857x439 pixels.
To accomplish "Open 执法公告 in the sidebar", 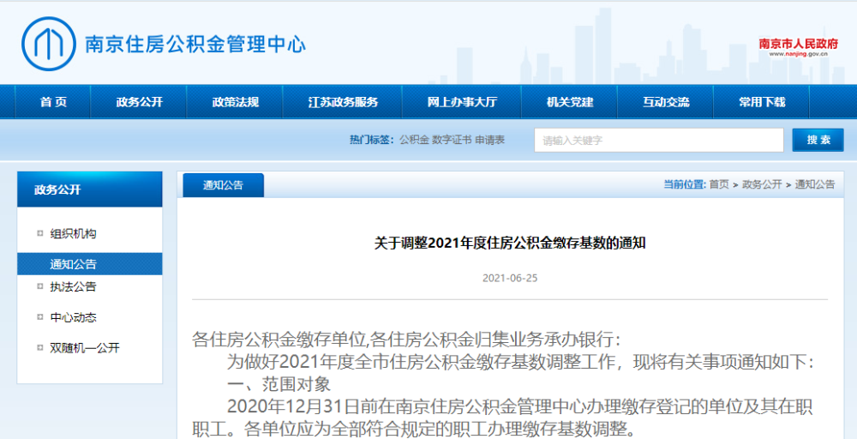I will pyautogui.click(x=73, y=286).
